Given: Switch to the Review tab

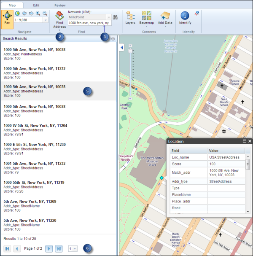Looking at the screenshot, I should 60,5.
